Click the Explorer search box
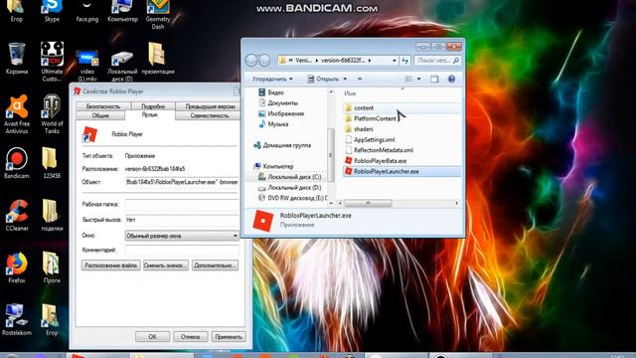 coord(437,61)
